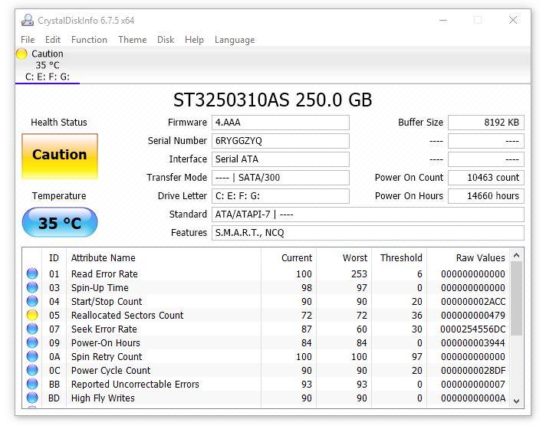Select the Power-On Hours attribute name in list

coord(106,342)
